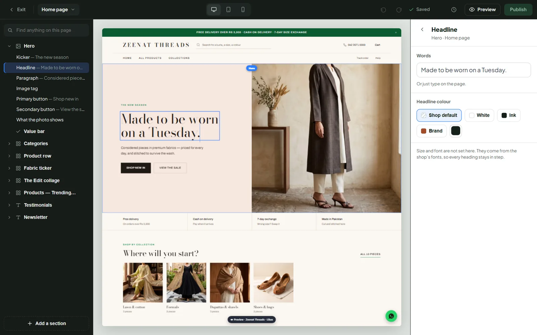This screenshot has height=335, width=537.
Task: Click the Categories grid icon
Action: point(18,143)
